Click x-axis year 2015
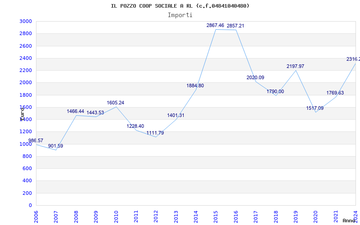The height and width of the screenshot is (225, 360). coord(216,217)
